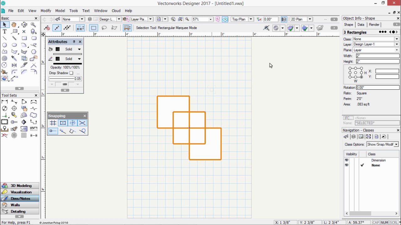Select the Zoom magnifier tool

[x=34, y=25]
